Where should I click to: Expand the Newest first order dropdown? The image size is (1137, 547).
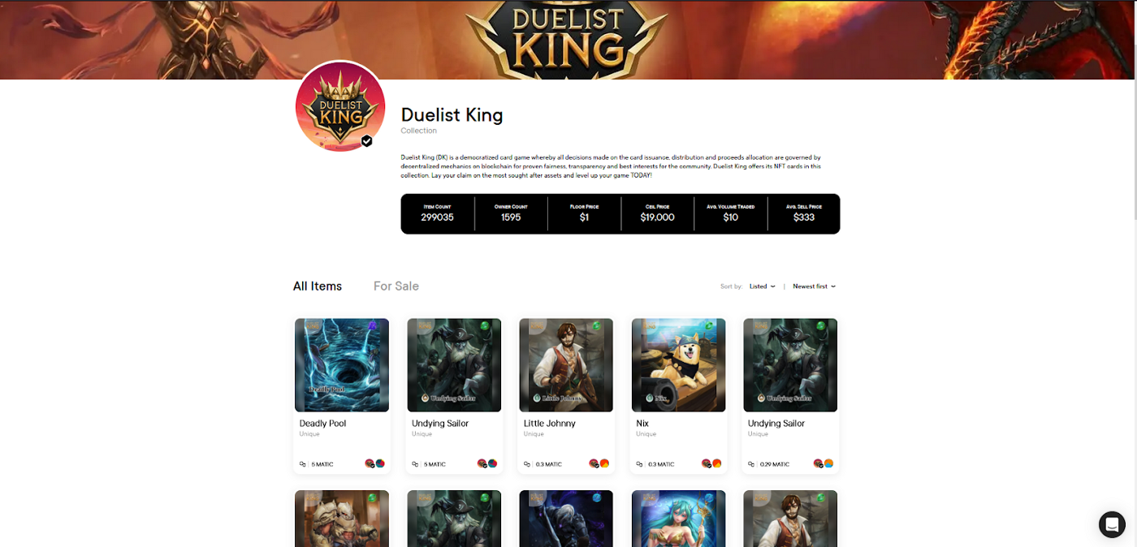click(x=814, y=286)
